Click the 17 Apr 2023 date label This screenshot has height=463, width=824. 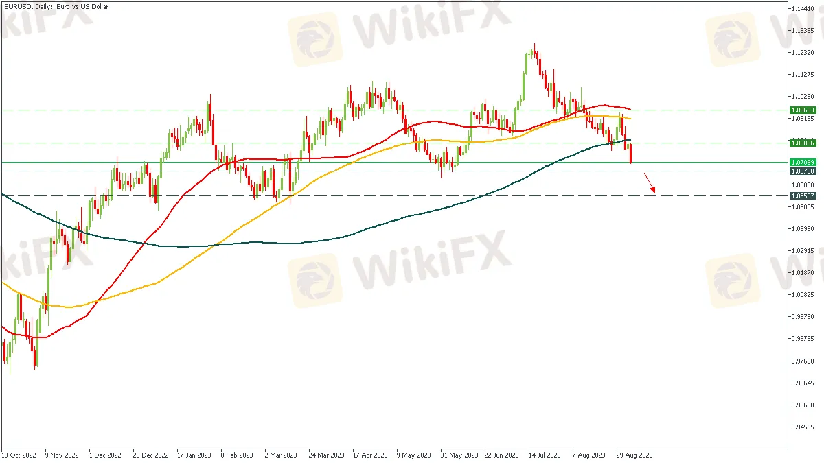pyautogui.click(x=370, y=454)
